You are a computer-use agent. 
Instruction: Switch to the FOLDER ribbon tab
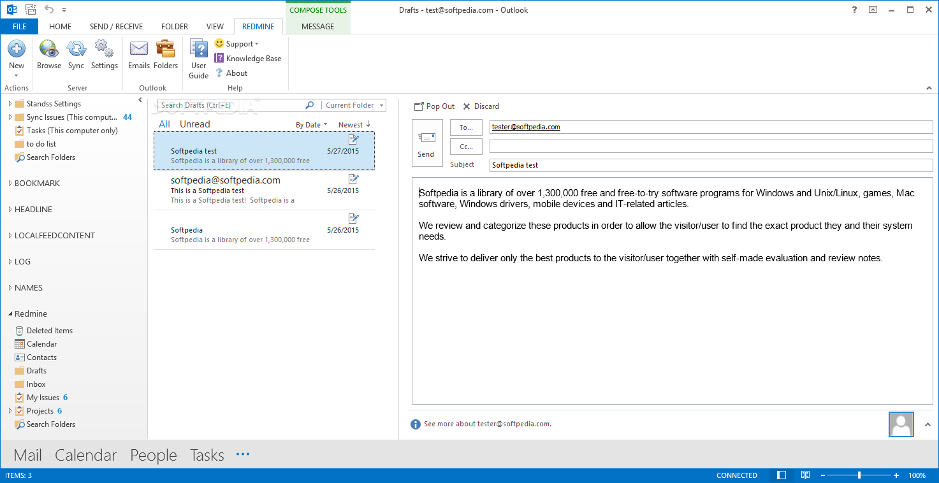[175, 27]
